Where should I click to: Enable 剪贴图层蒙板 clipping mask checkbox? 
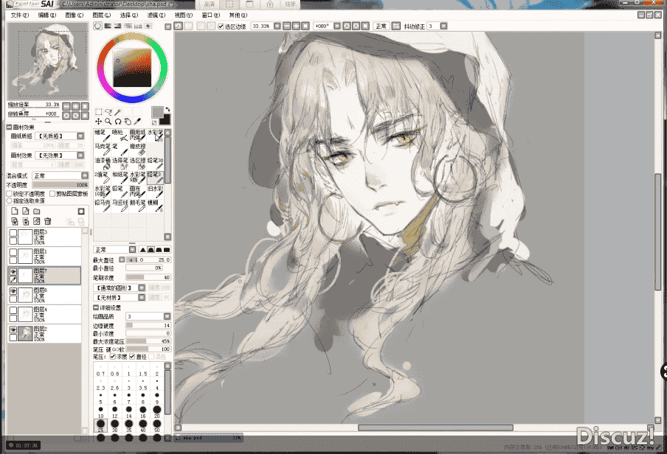click(52, 194)
